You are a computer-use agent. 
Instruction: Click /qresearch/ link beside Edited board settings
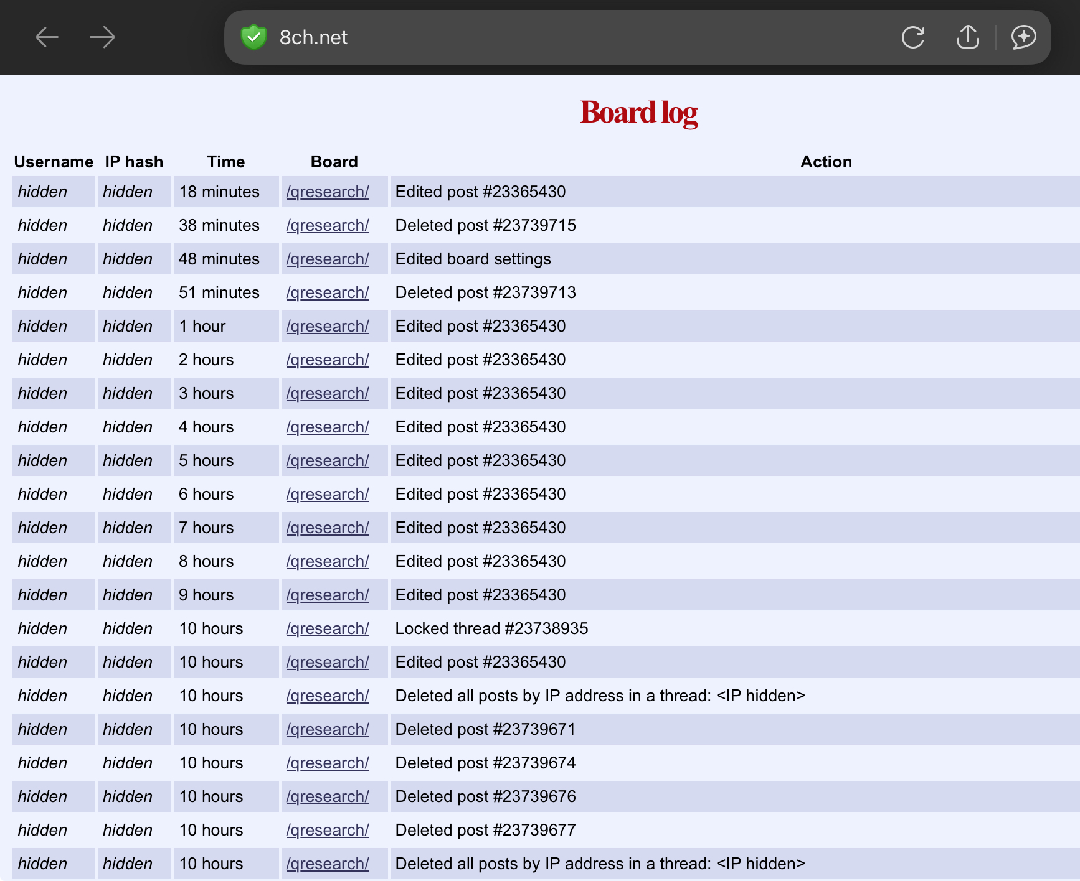[328, 259]
